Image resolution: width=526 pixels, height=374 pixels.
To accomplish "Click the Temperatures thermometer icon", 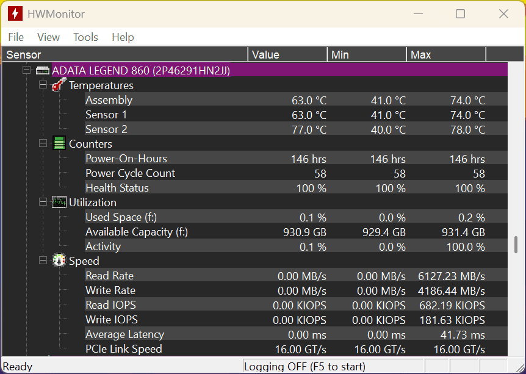I will click(x=59, y=85).
